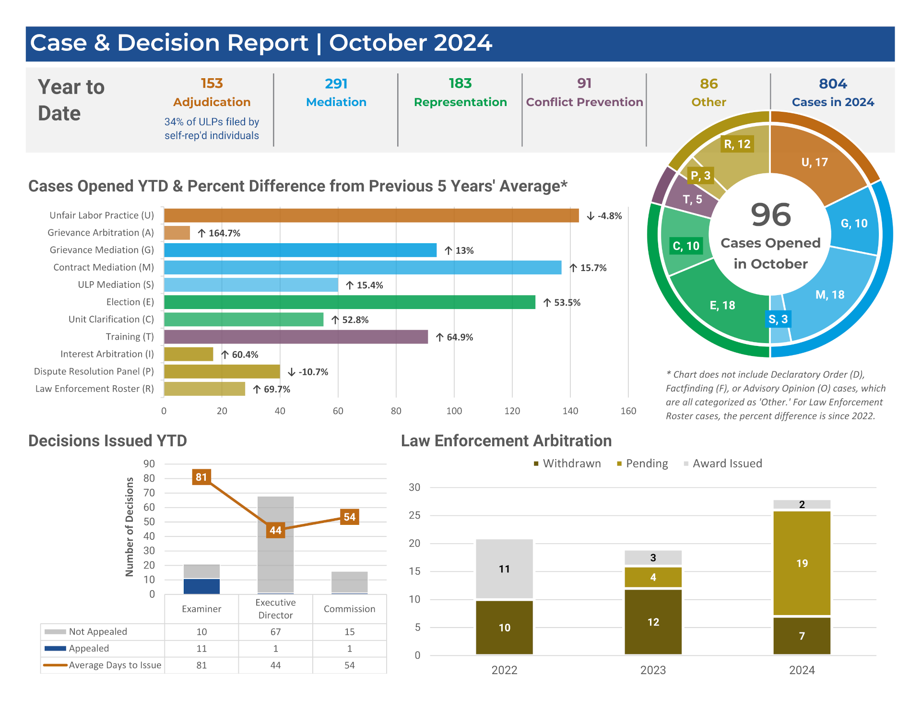The height and width of the screenshot is (712, 921).
Task: Click the down arrow beside -4.8%
Action: [590, 216]
